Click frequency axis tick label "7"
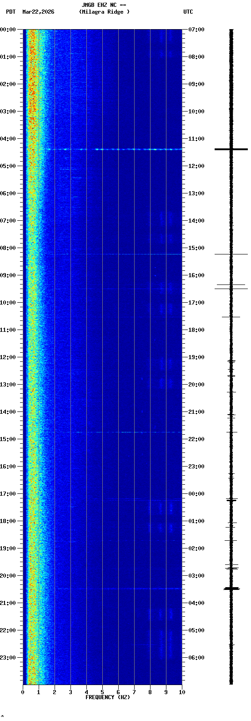The width and height of the screenshot is (251, 721). 134,692
